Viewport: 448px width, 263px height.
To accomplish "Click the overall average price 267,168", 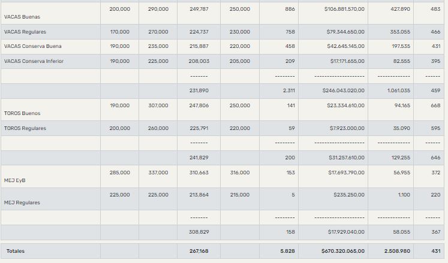I will [199, 251].
